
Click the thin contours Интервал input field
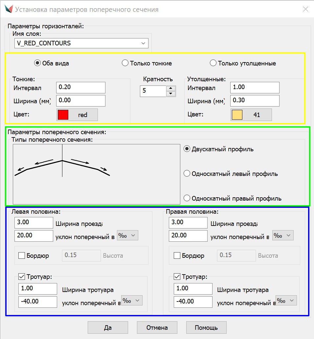[x=81, y=87]
